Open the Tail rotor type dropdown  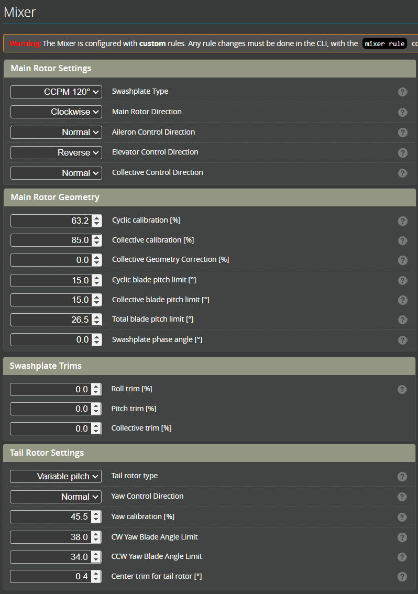pyautogui.click(x=56, y=477)
